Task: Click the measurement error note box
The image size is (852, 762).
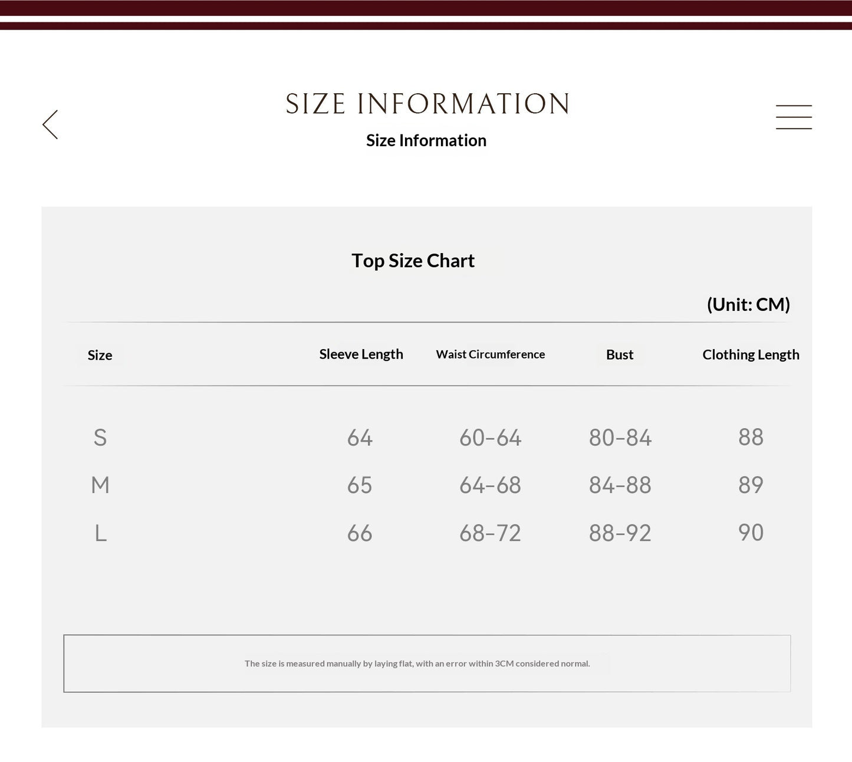Action: [x=427, y=664]
